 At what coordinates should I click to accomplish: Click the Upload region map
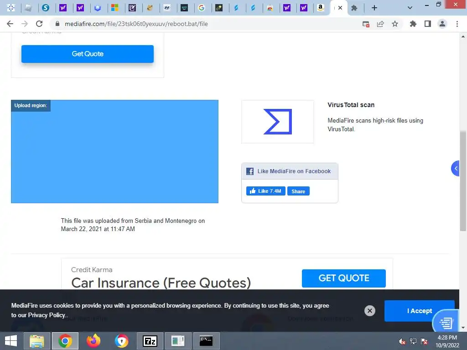click(x=114, y=151)
